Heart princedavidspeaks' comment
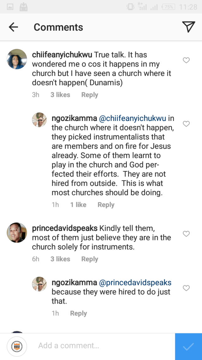This screenshot has width=202, height=360. pos(186,234)
